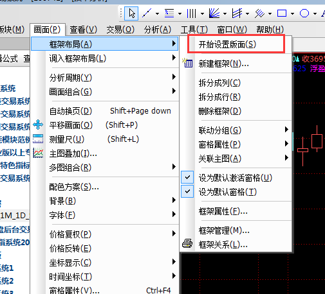Image resolution: width=325 pixels, height=294 pixels.
Task: Open the fan lines tool dropdown
Action: pyautogui.click(x=225, y=14)
